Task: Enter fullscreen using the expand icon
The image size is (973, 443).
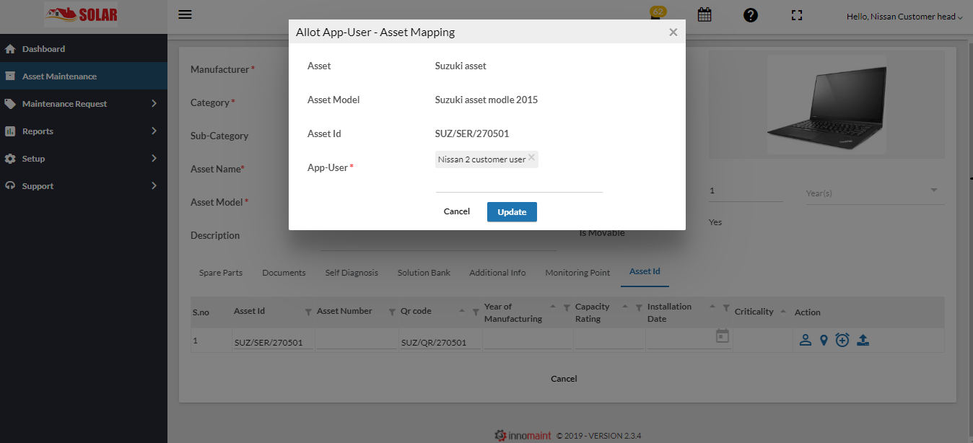Action: [x=797, y=14]
